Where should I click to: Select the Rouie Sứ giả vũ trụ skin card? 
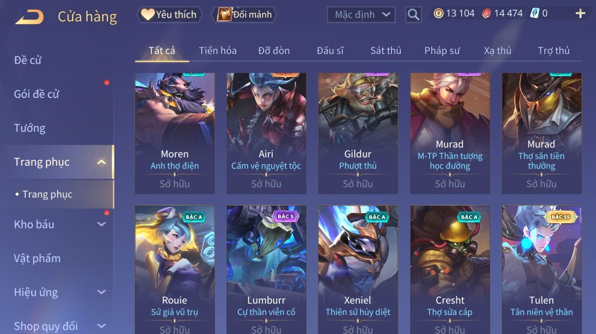pos(175,270)
